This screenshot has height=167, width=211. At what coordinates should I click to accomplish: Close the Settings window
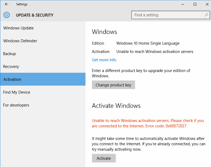tap(207, 4)
